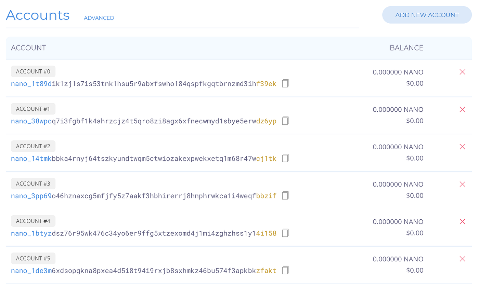Copy Account #2 address with the copy icon

point(285,158)
